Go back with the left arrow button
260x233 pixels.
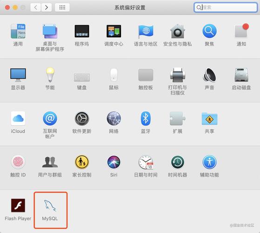pyautogui.click(x=35, y=7)
